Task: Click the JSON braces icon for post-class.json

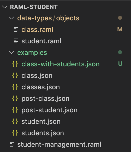Action: point(15,98)
